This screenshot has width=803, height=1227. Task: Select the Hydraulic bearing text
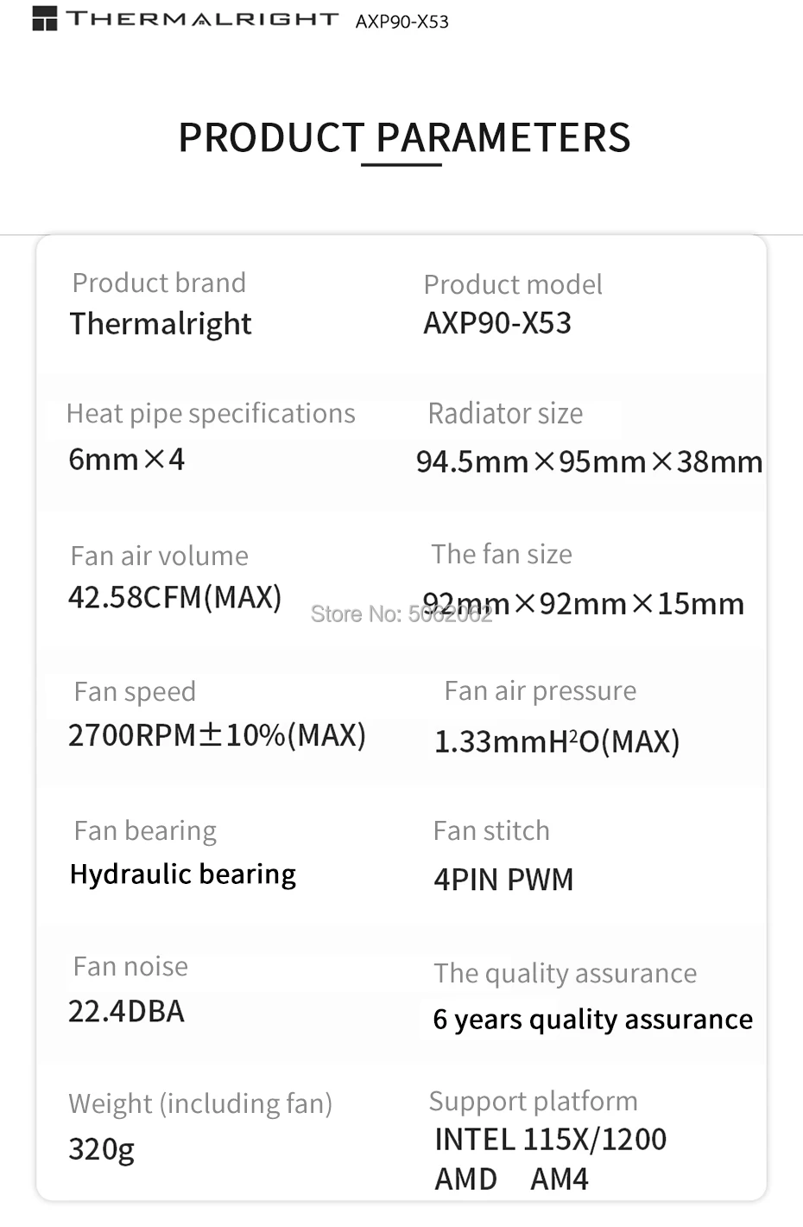point(183,874)
